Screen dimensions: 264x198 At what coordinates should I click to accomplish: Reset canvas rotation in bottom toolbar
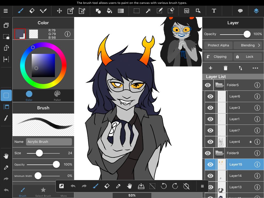186,186
